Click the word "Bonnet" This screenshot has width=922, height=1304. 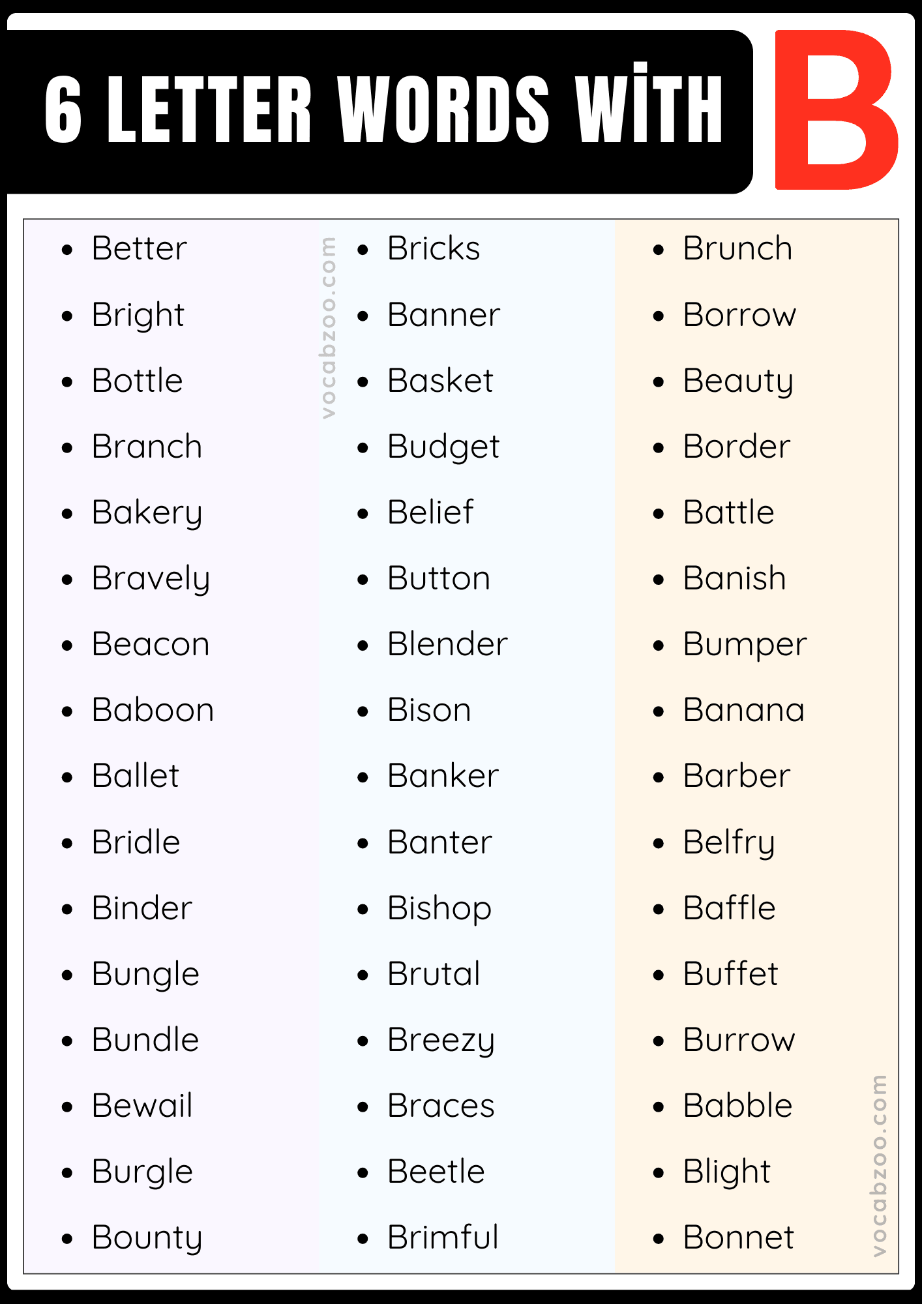coord(738,1237)
